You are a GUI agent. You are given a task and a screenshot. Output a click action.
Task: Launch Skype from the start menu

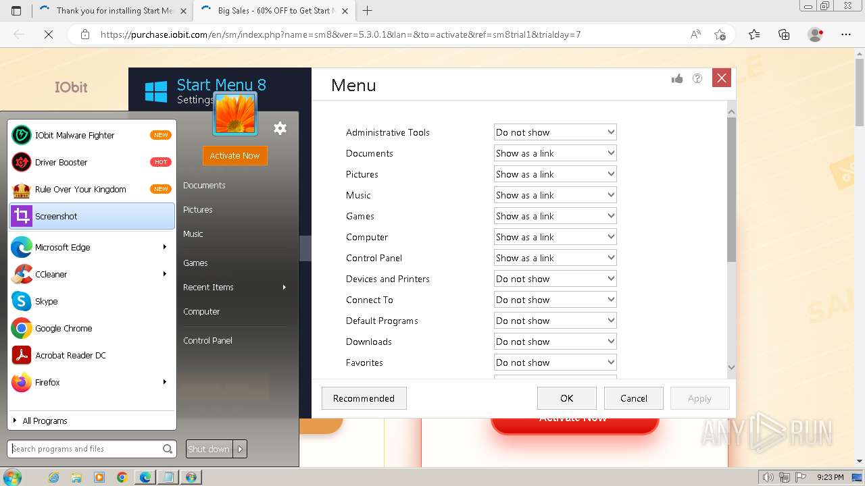tap(92, 301)
